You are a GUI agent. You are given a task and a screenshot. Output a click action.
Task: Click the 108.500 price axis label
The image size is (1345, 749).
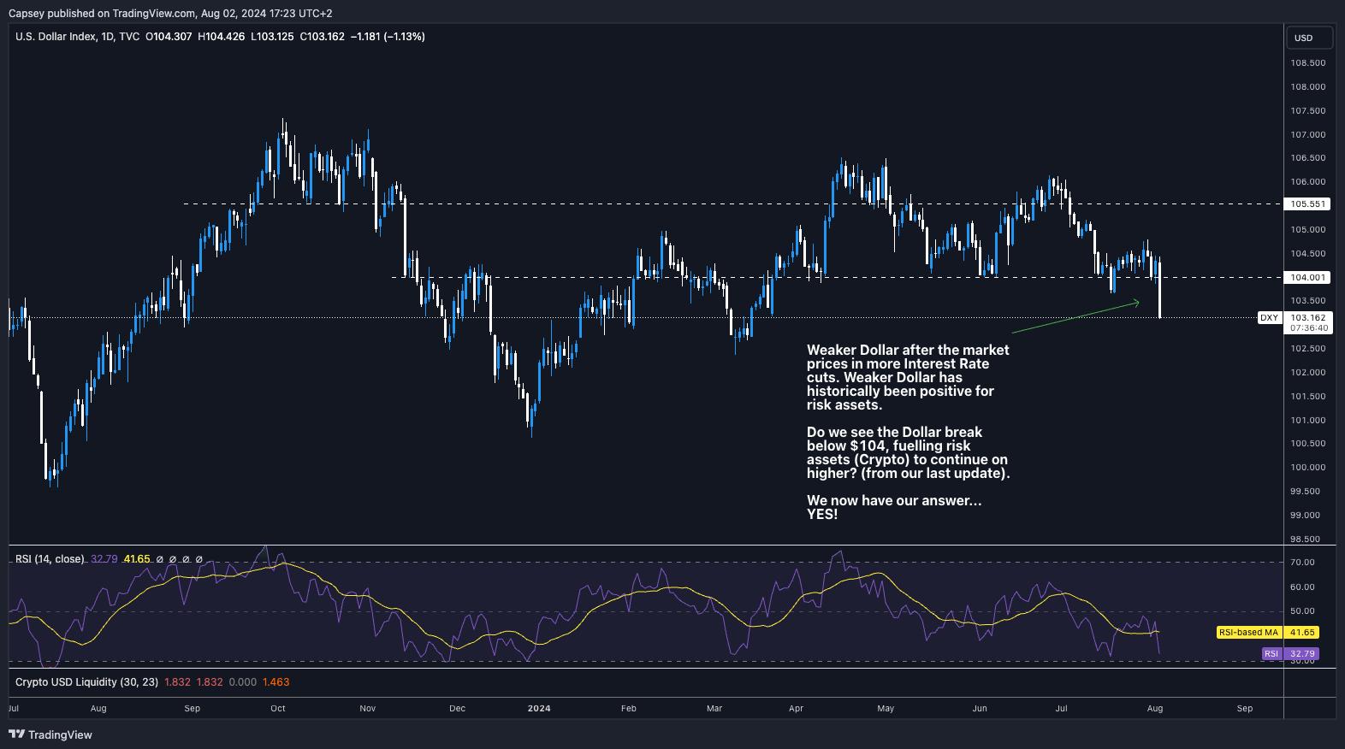[1308, 63]
